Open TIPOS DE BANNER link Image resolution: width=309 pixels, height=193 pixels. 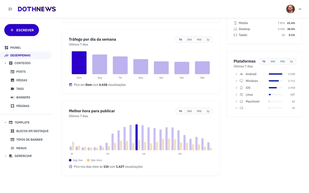pyautogui.click(x=29, y=140)
